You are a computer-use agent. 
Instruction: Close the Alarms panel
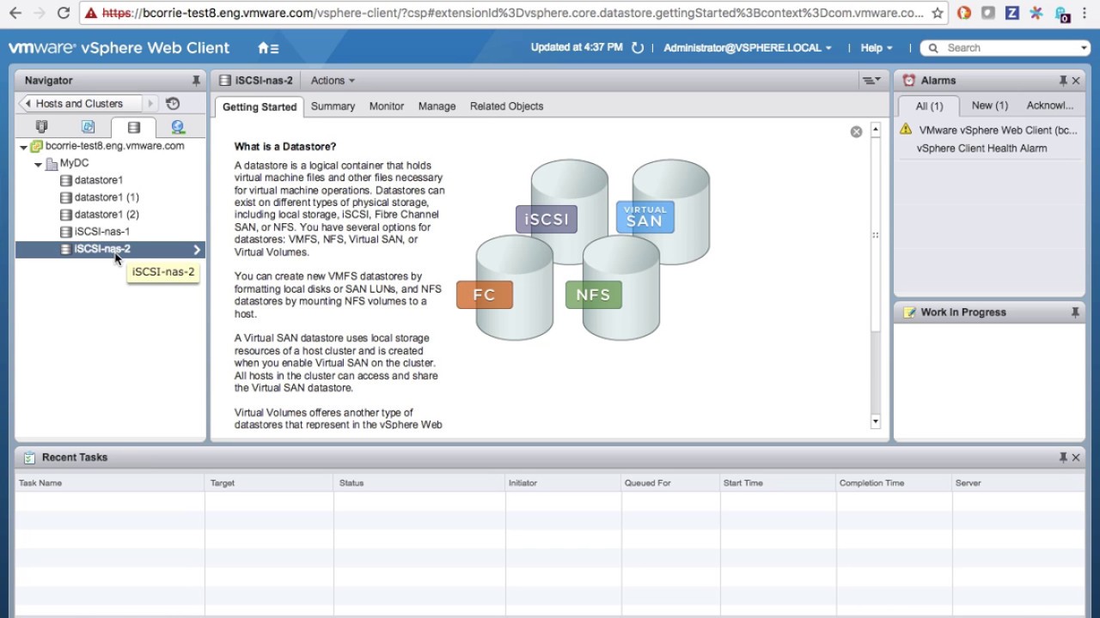[1075, 81]
